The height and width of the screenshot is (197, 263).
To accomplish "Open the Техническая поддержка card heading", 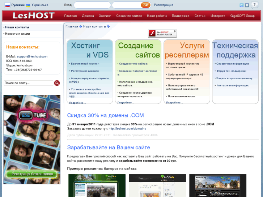I will [235, 50].
